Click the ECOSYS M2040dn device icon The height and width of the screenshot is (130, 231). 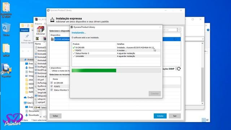click(x=52, y=39)
